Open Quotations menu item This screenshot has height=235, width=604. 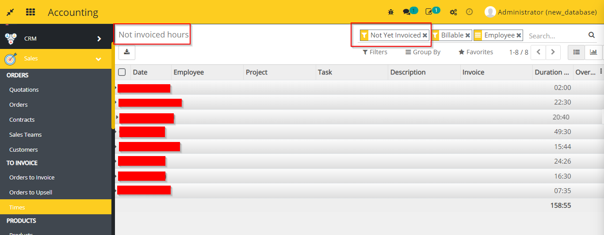(x=24, y=90)
